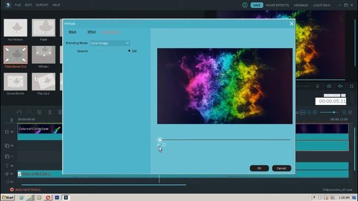Select the Mask tab in PIP Edit
This screenshot has width=358, height=201.
pyautogui.click(x=72, y=32)
